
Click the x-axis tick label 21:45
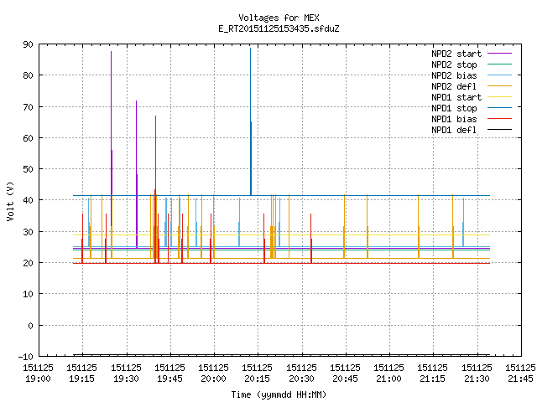pyautogui.click(x=520, y=379)
